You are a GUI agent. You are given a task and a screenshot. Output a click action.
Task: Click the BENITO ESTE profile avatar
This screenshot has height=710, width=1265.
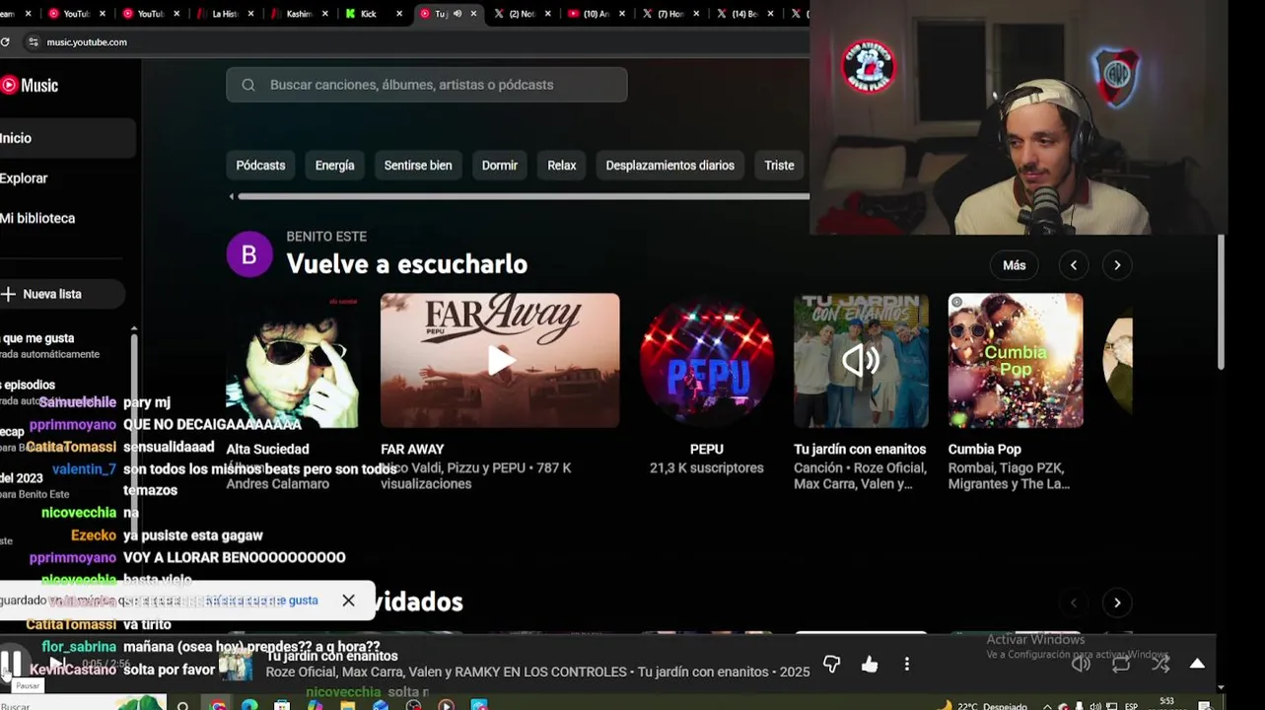pyautogui.click(x=249, y=254)
